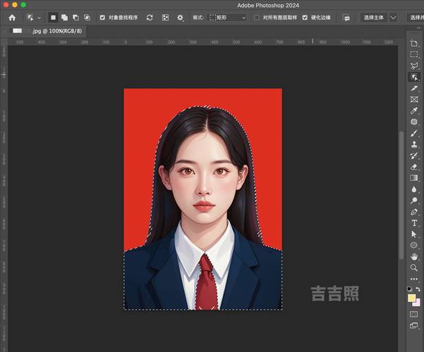Open the background color picker (pink)
The height and width of the screenshot is (352, 424).
click(x=418, y=303)
